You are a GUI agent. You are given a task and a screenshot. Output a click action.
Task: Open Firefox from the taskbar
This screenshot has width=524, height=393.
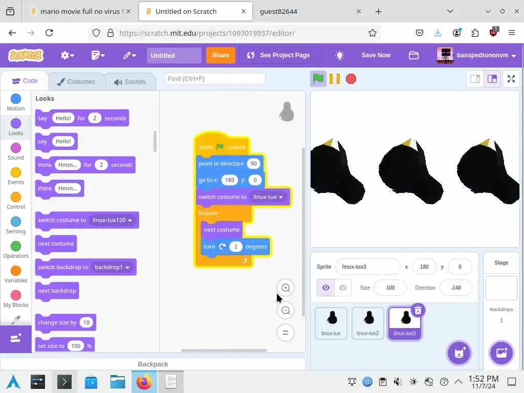coord(144,382)
